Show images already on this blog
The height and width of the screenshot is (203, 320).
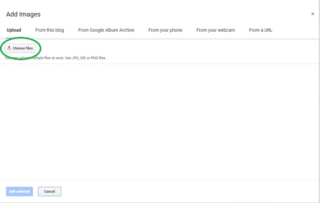(50, 30)
